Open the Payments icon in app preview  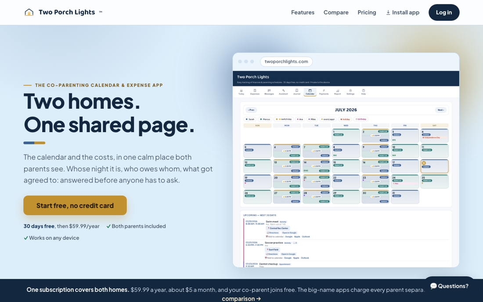324,90
